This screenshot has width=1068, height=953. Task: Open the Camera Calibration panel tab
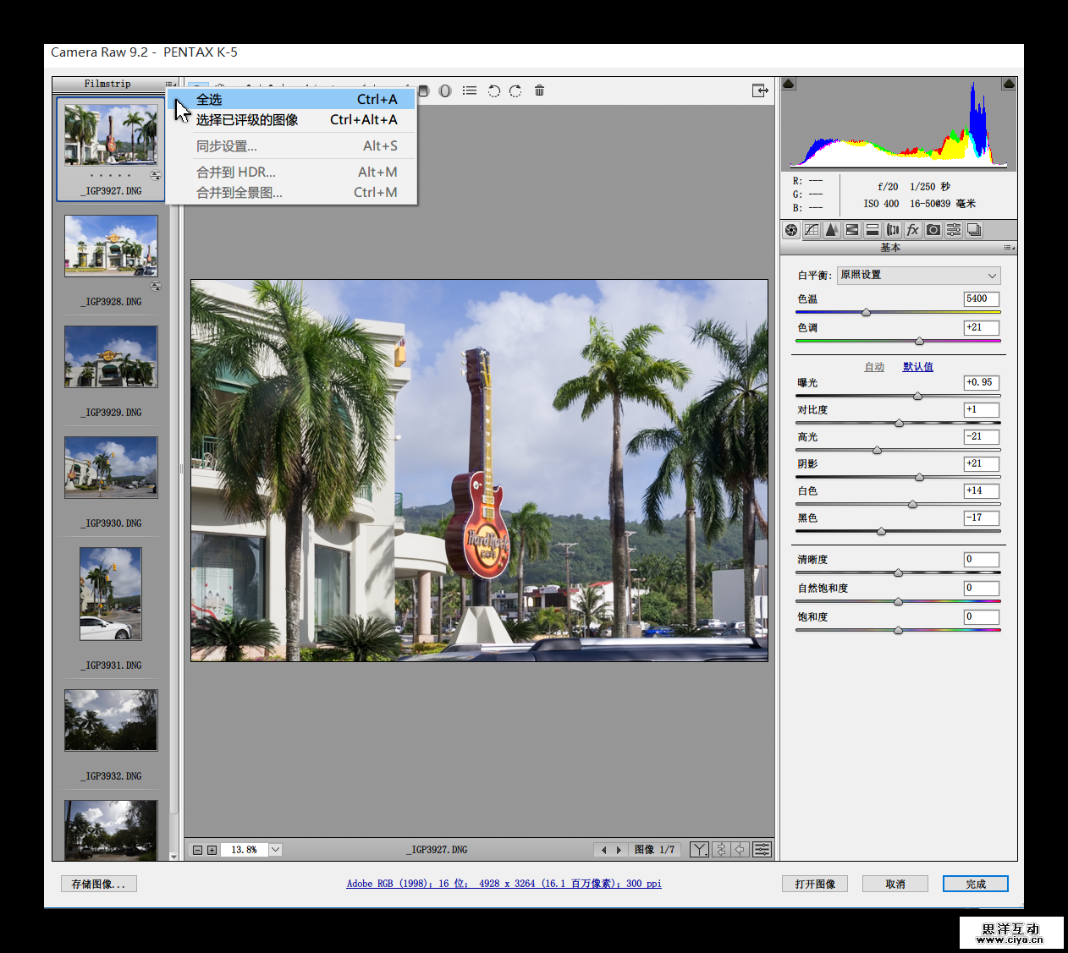point(933,230)
